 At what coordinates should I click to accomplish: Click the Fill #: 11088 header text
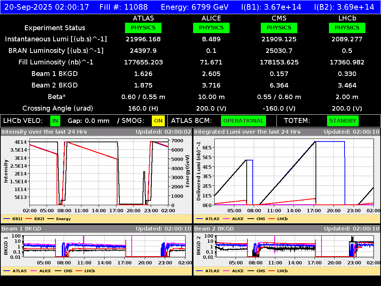coord(124,6)
